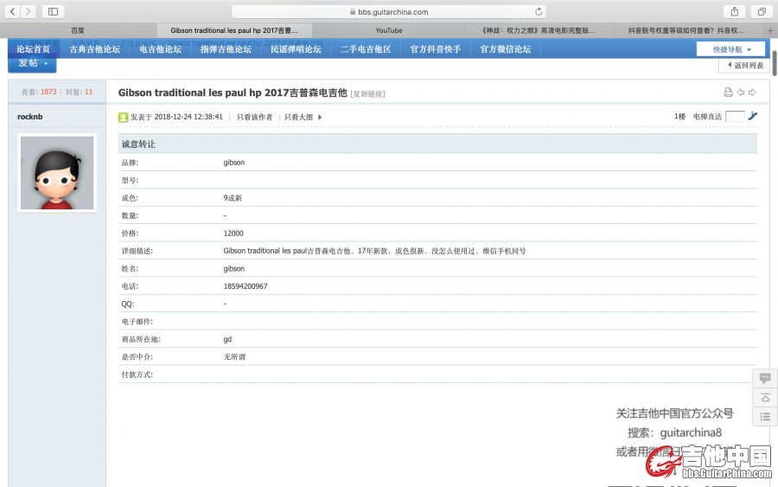
Task: Filter with 只看该作者 link
Action: point(254,117)
